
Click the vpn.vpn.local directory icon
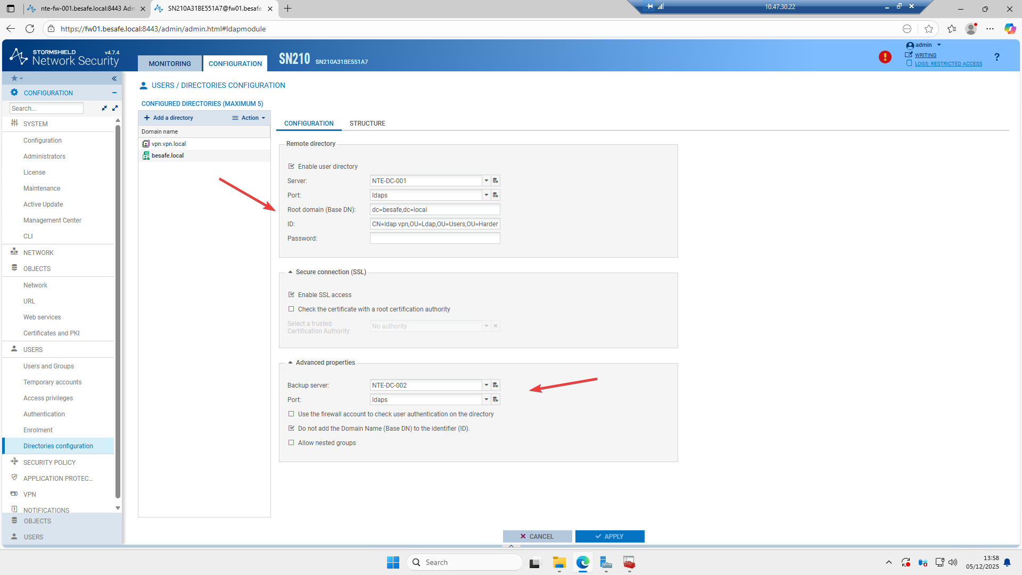(146, 144)
